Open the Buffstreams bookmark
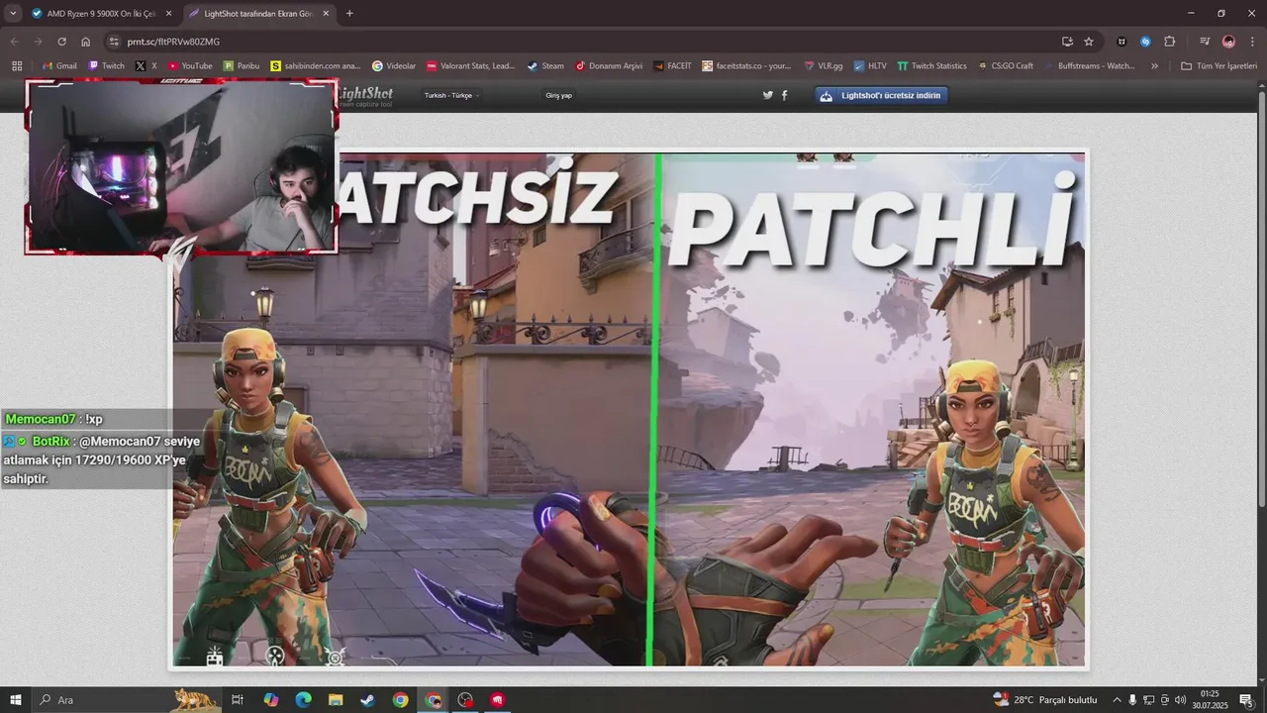 pos(1089,65)
